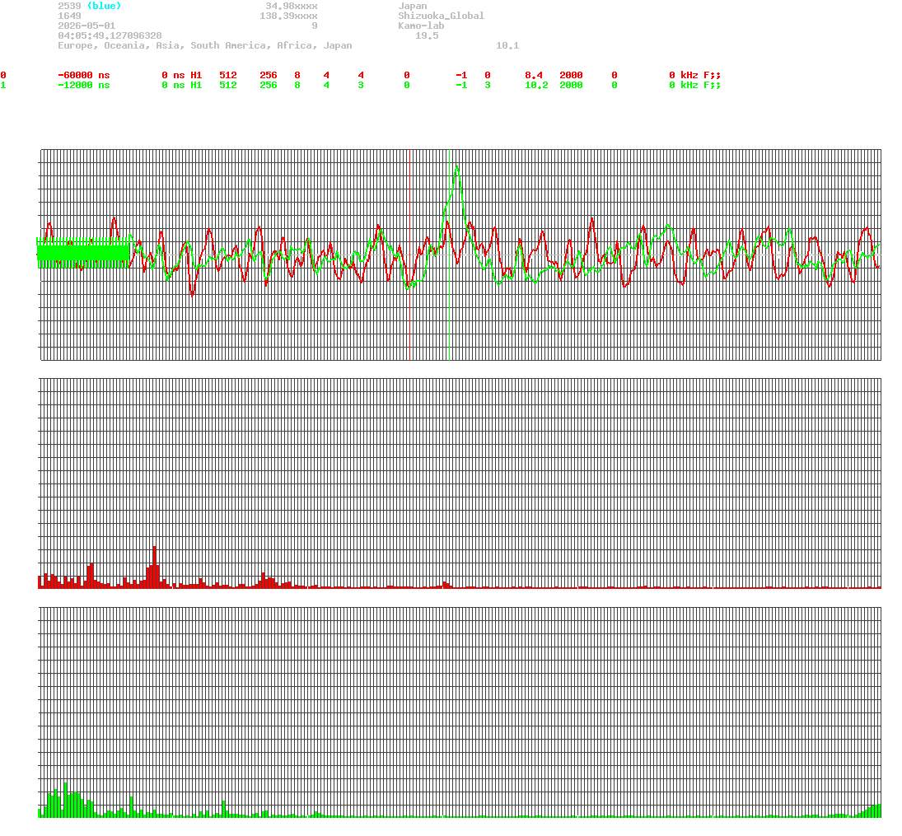Select longitude "138.39xxxx"
This screenshot has height=836, width=902.
point(289,16)
